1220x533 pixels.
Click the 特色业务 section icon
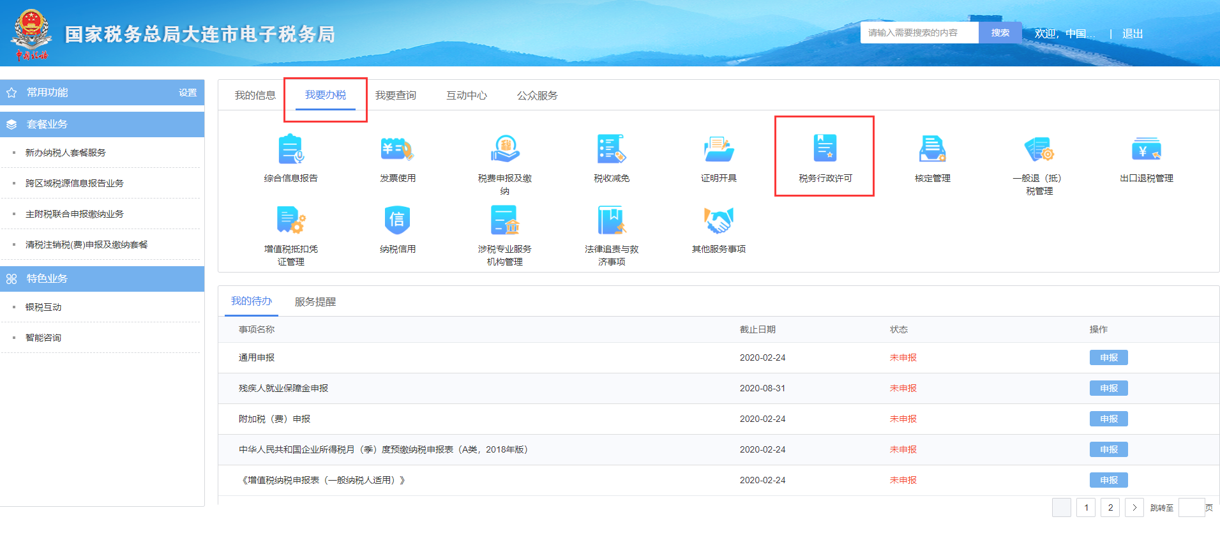pos(11,279)
